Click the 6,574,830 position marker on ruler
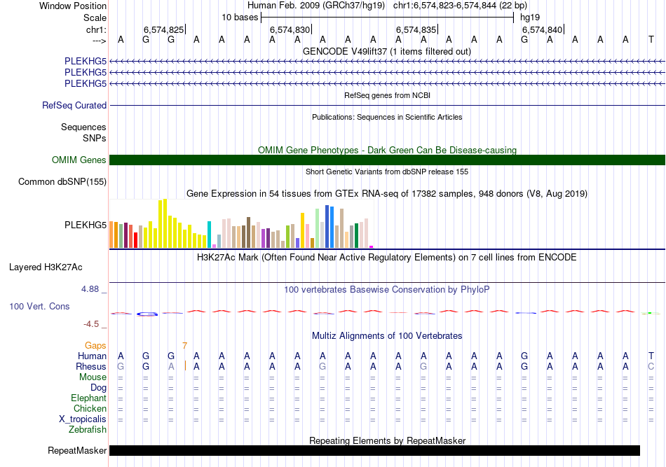 (290, 29)
